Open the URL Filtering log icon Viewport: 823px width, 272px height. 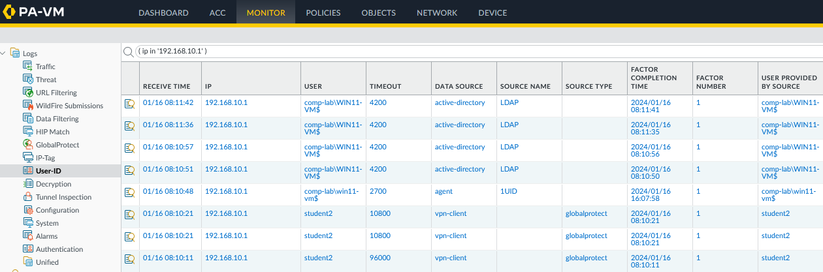28,92
